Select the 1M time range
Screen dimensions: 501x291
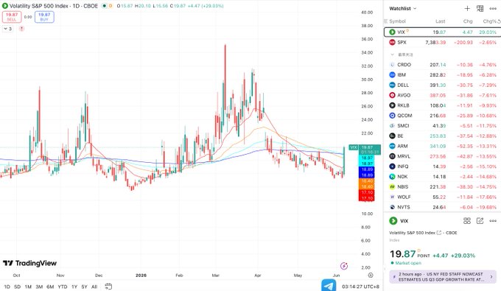28,287
